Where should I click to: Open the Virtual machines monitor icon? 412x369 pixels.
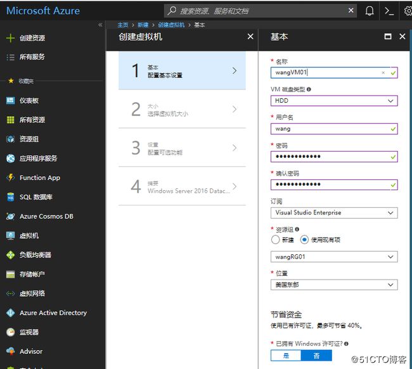pyautogui.click(x=11, y=235)
